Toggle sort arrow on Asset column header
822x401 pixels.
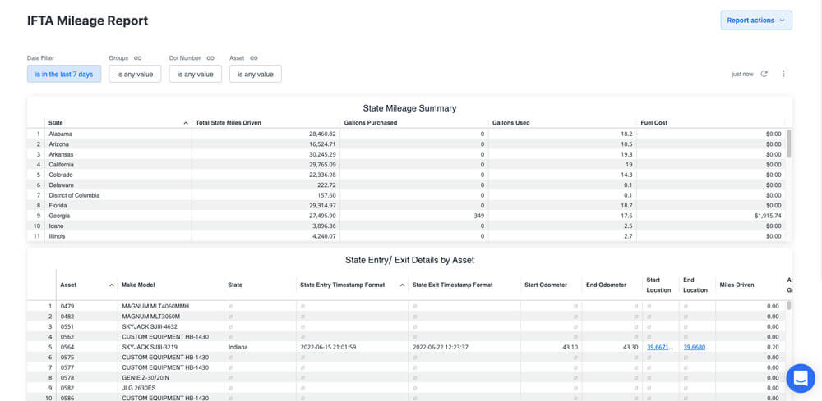[x=111, y=285]
